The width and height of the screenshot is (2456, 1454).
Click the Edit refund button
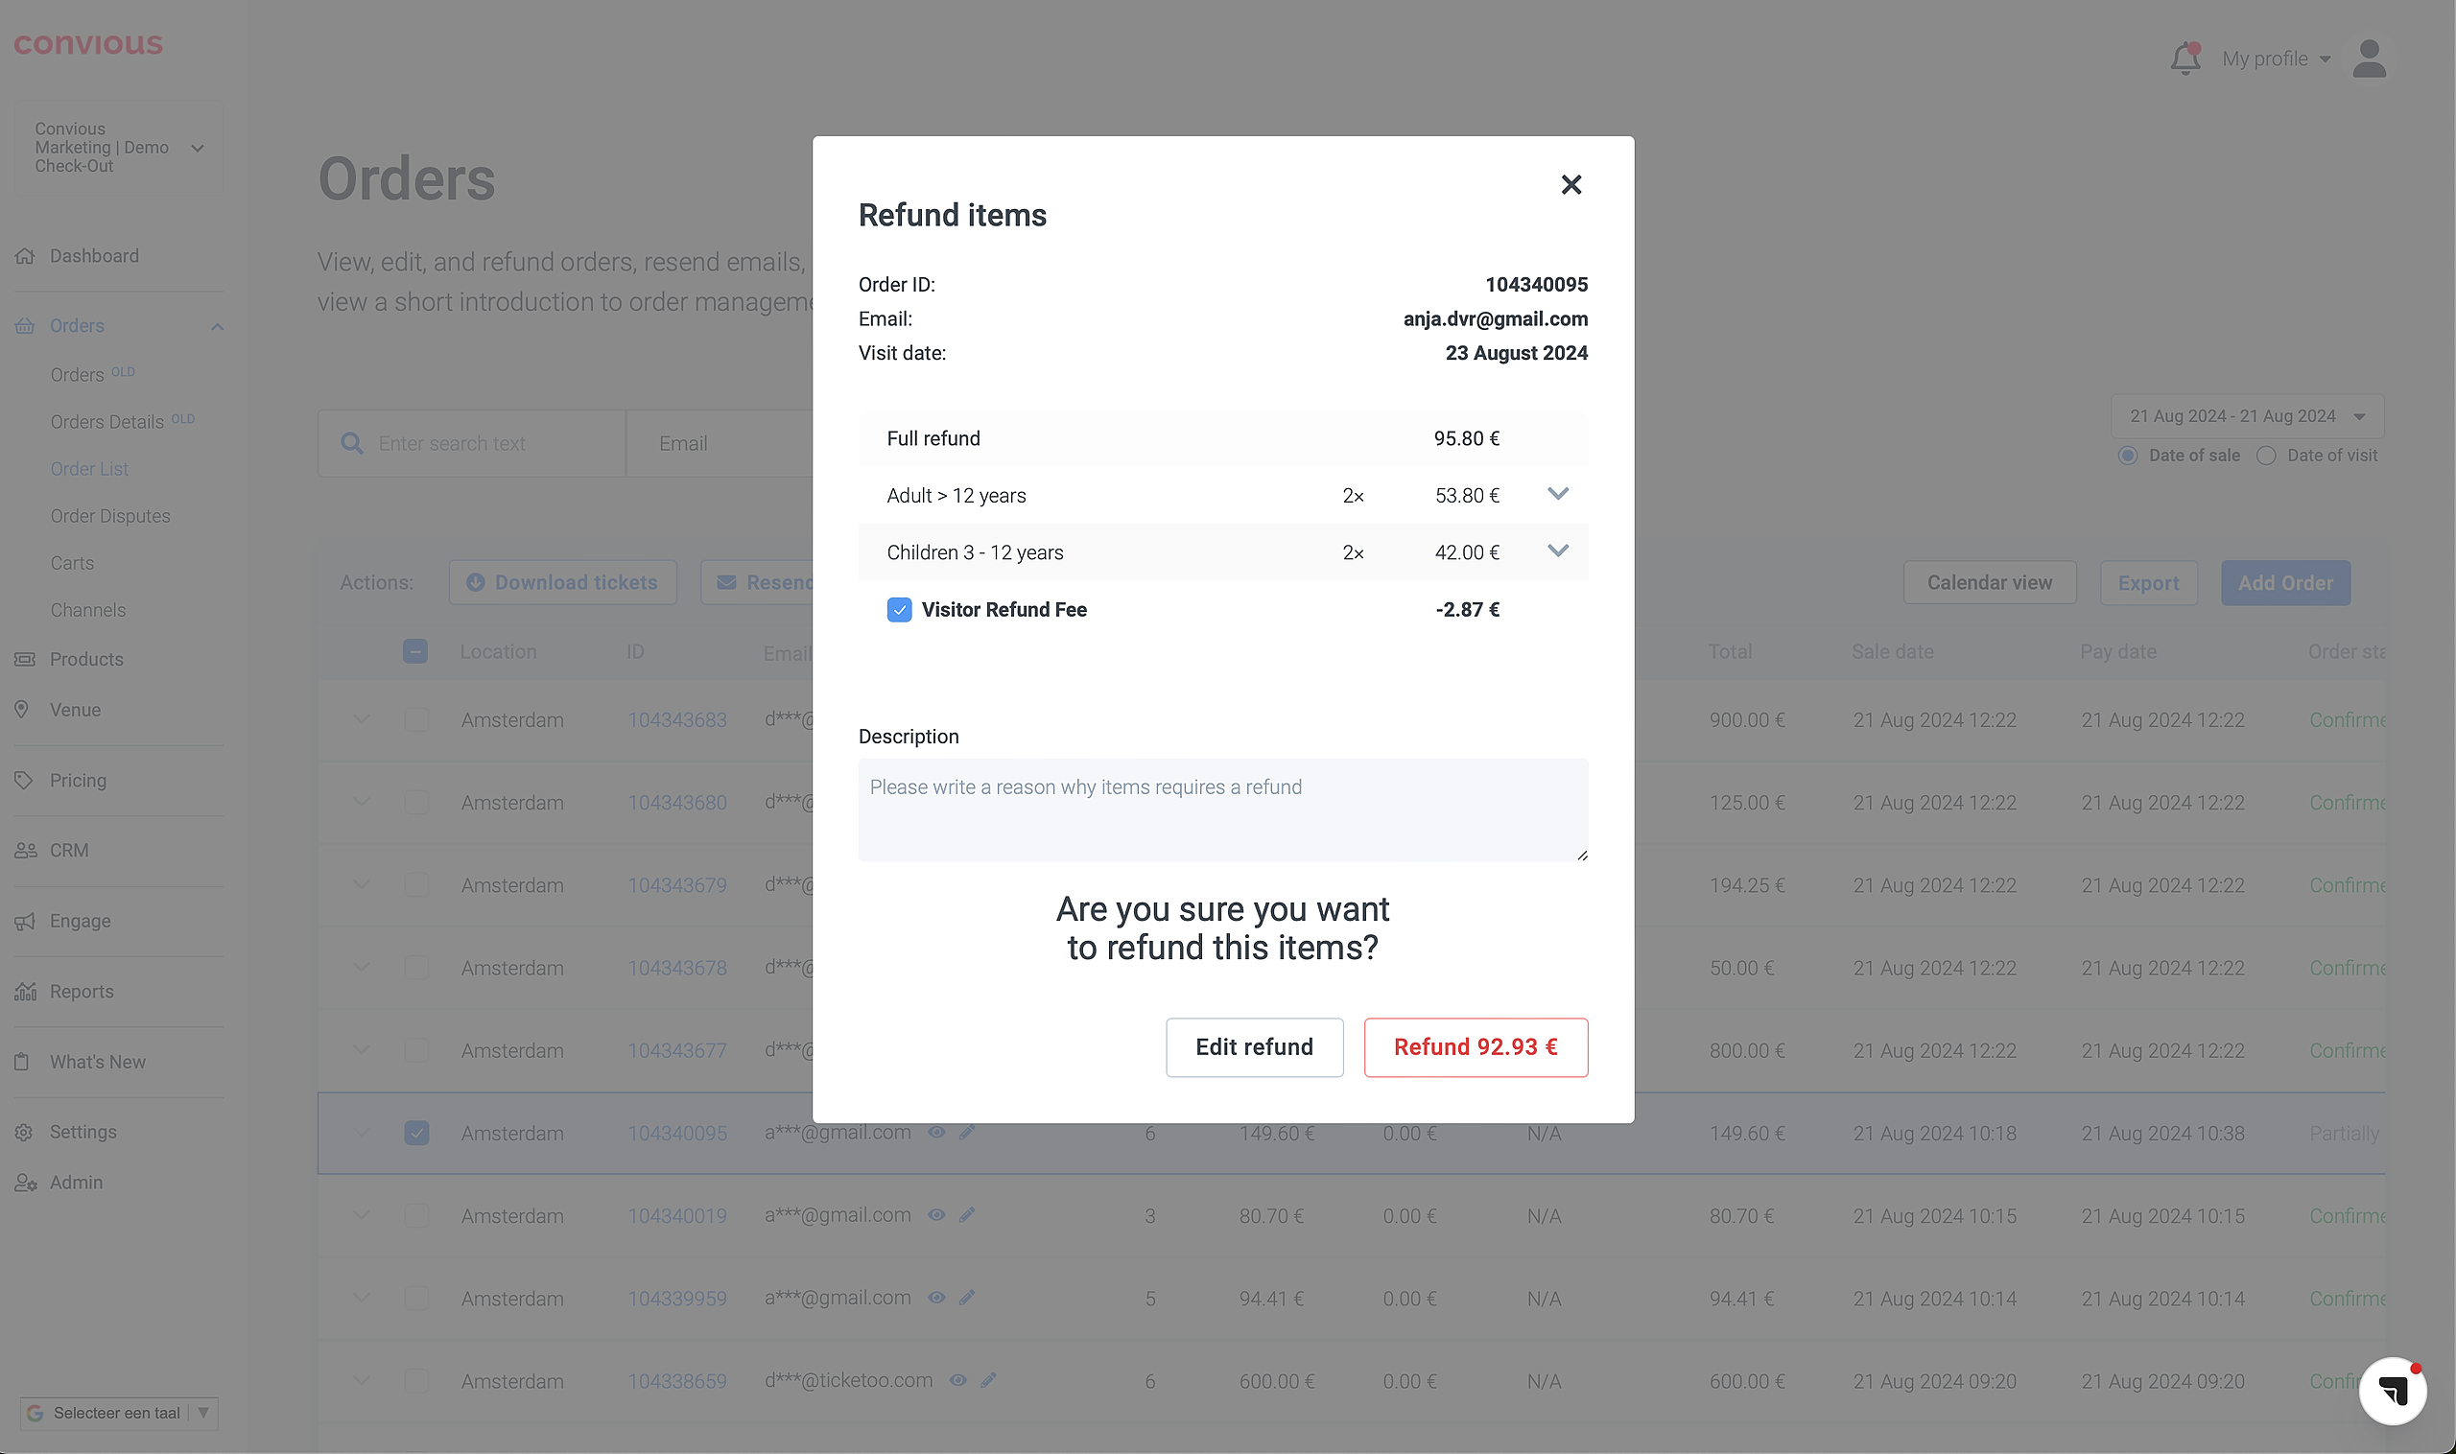(1254, 1046)
